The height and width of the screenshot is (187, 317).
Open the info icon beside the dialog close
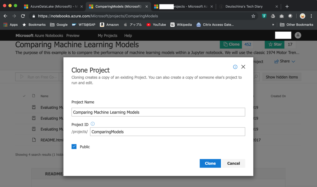pos(235,67)
